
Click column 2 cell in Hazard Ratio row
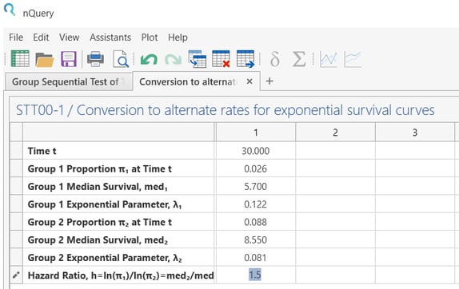(x=335, y=275)
